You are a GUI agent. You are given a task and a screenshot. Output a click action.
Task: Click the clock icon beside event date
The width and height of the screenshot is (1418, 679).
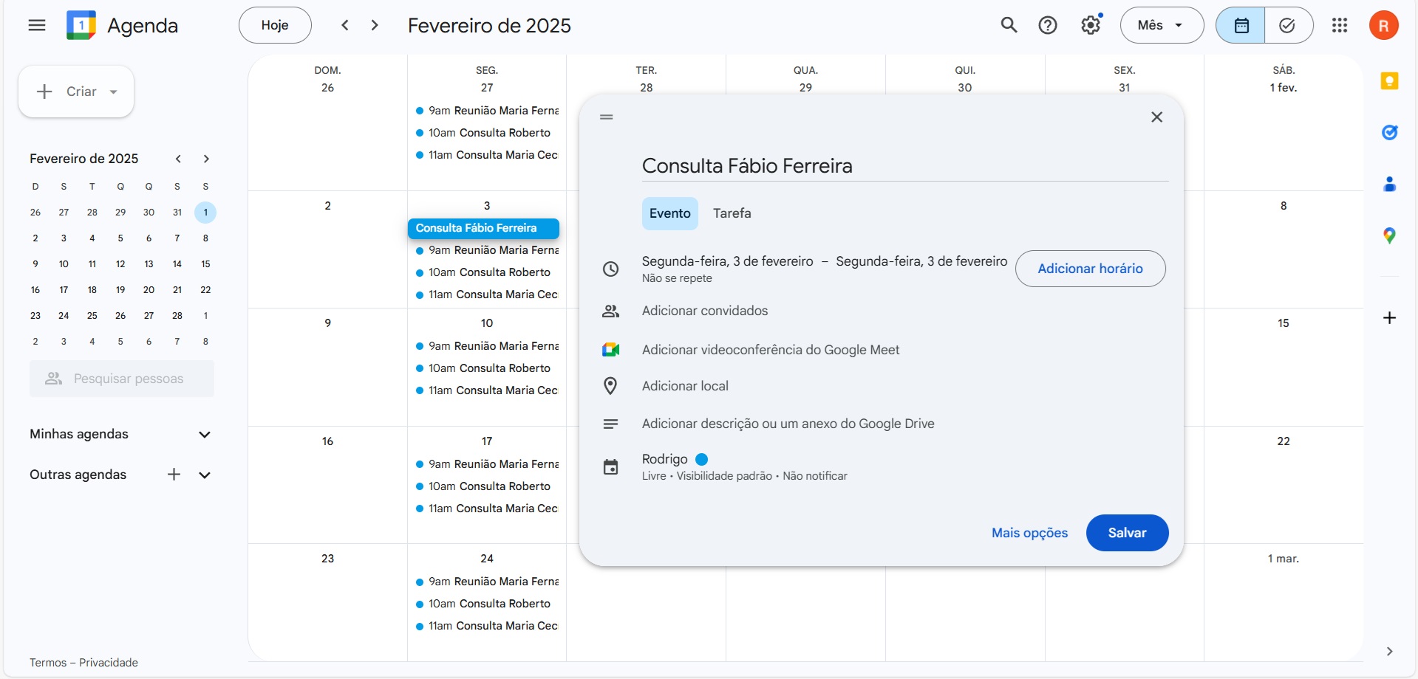(610, 269)
